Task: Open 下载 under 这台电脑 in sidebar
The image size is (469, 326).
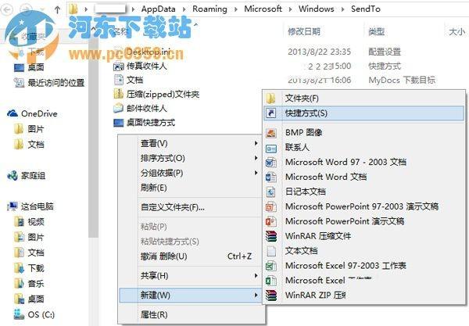Action: click(36, 267)
